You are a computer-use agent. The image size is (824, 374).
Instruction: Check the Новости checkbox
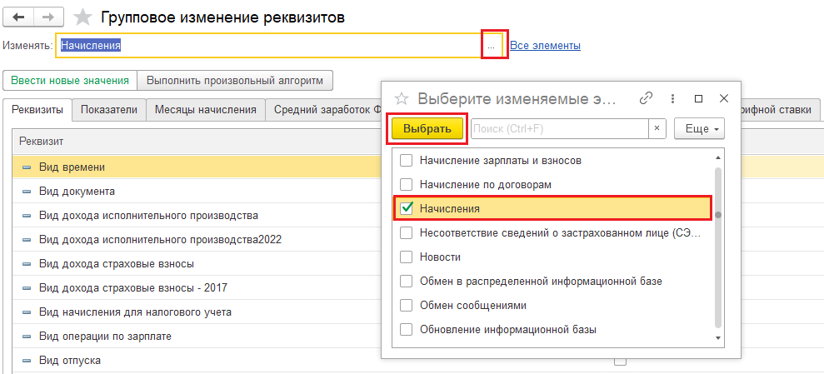click(x=407, y=257)
